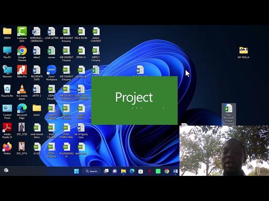
Task: Open list of figures Isaac document
Action: pyautogui.click(x=81, y=131)
